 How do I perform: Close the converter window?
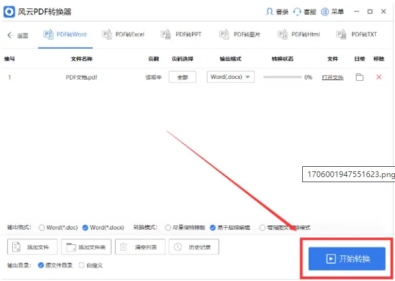383,12
